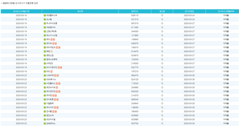Click the page title 2020년 03월 감사보고서 제출현황 일정
This screenshot has width=239, height=126.
click(20, 3)
